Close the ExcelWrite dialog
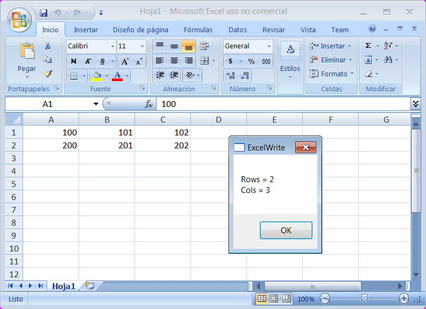Image resolution: width=426 pixels, height=309 pixels. (306, 147)
